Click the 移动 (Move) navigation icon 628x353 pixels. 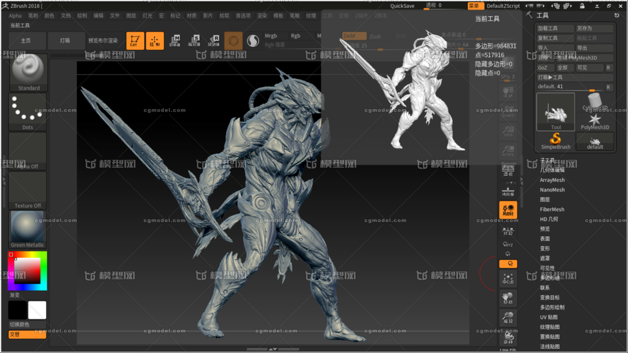(508, 298)
